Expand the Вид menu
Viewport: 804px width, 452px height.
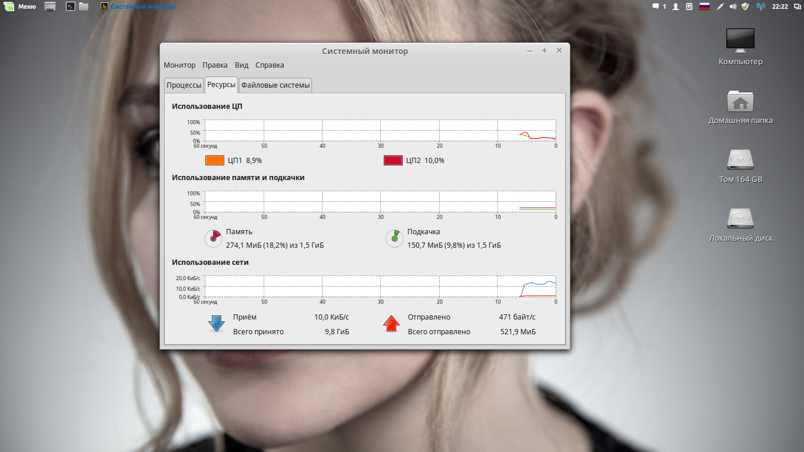tap(241, 65)
